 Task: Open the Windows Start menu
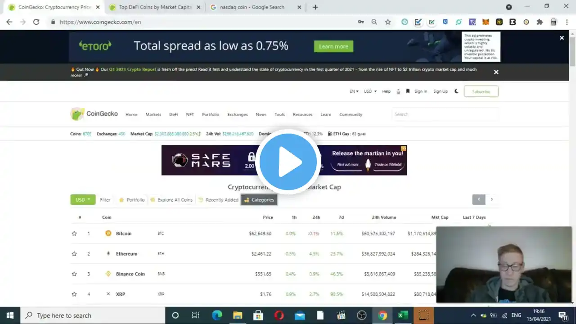(10, 315)
